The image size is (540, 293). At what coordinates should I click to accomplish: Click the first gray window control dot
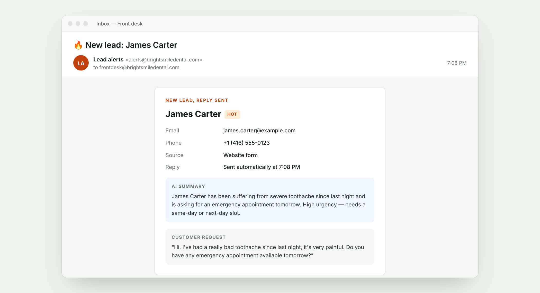click(x=70, y=23)
